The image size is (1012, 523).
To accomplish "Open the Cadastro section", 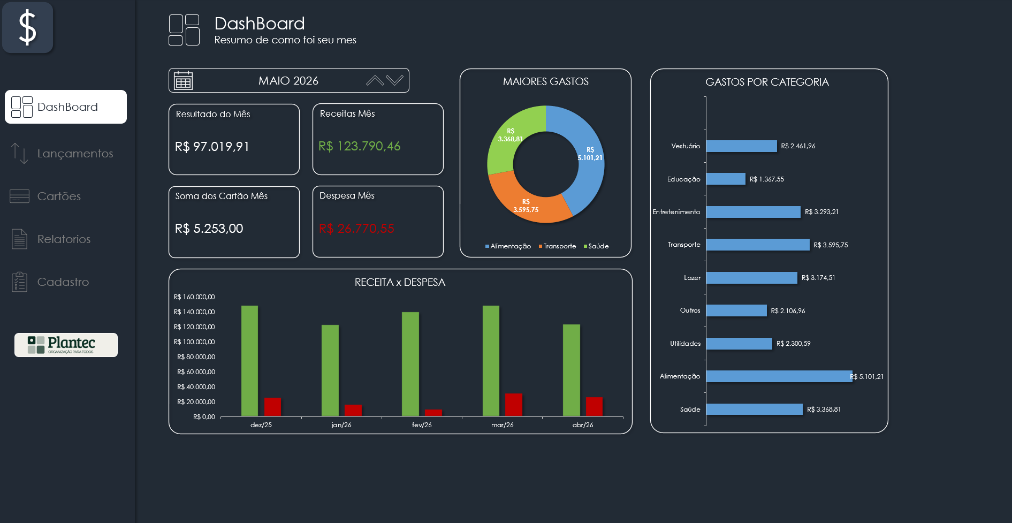I will tap(63, 282).
